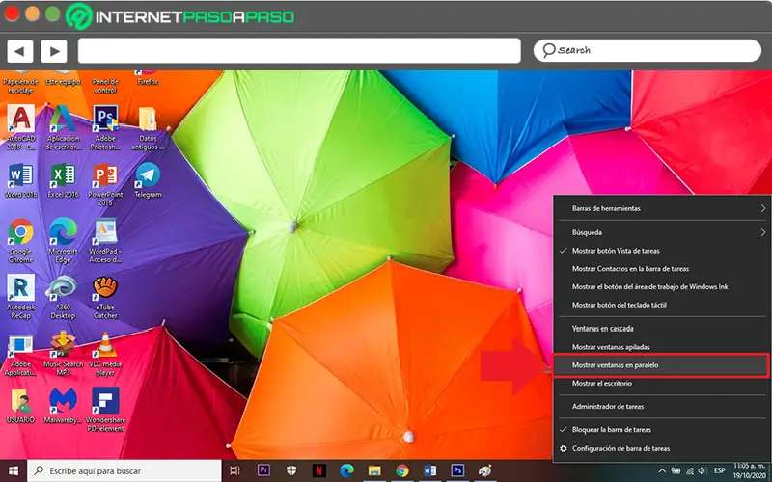772x482 pixels.
Task: Toggle Mostrar Contactos en la barra de tareas
Action: tap(660, 269)
